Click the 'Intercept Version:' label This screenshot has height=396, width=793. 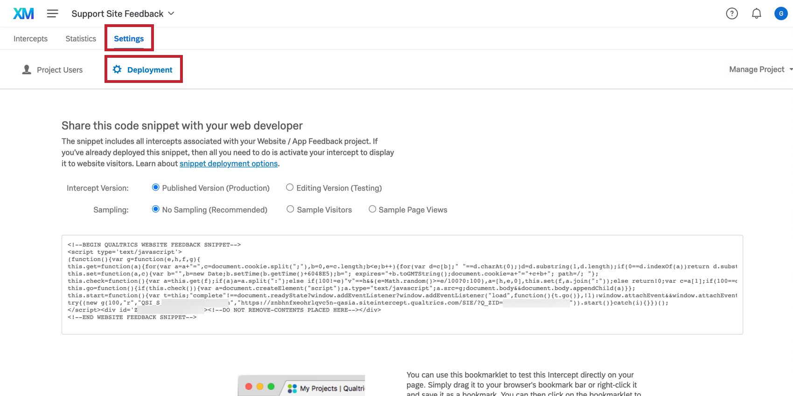(97, 188)
